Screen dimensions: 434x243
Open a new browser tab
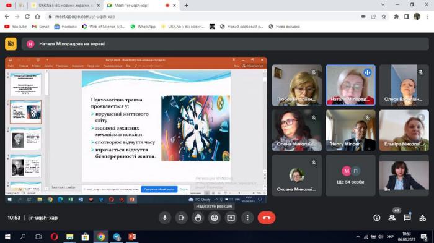[186, 5]
